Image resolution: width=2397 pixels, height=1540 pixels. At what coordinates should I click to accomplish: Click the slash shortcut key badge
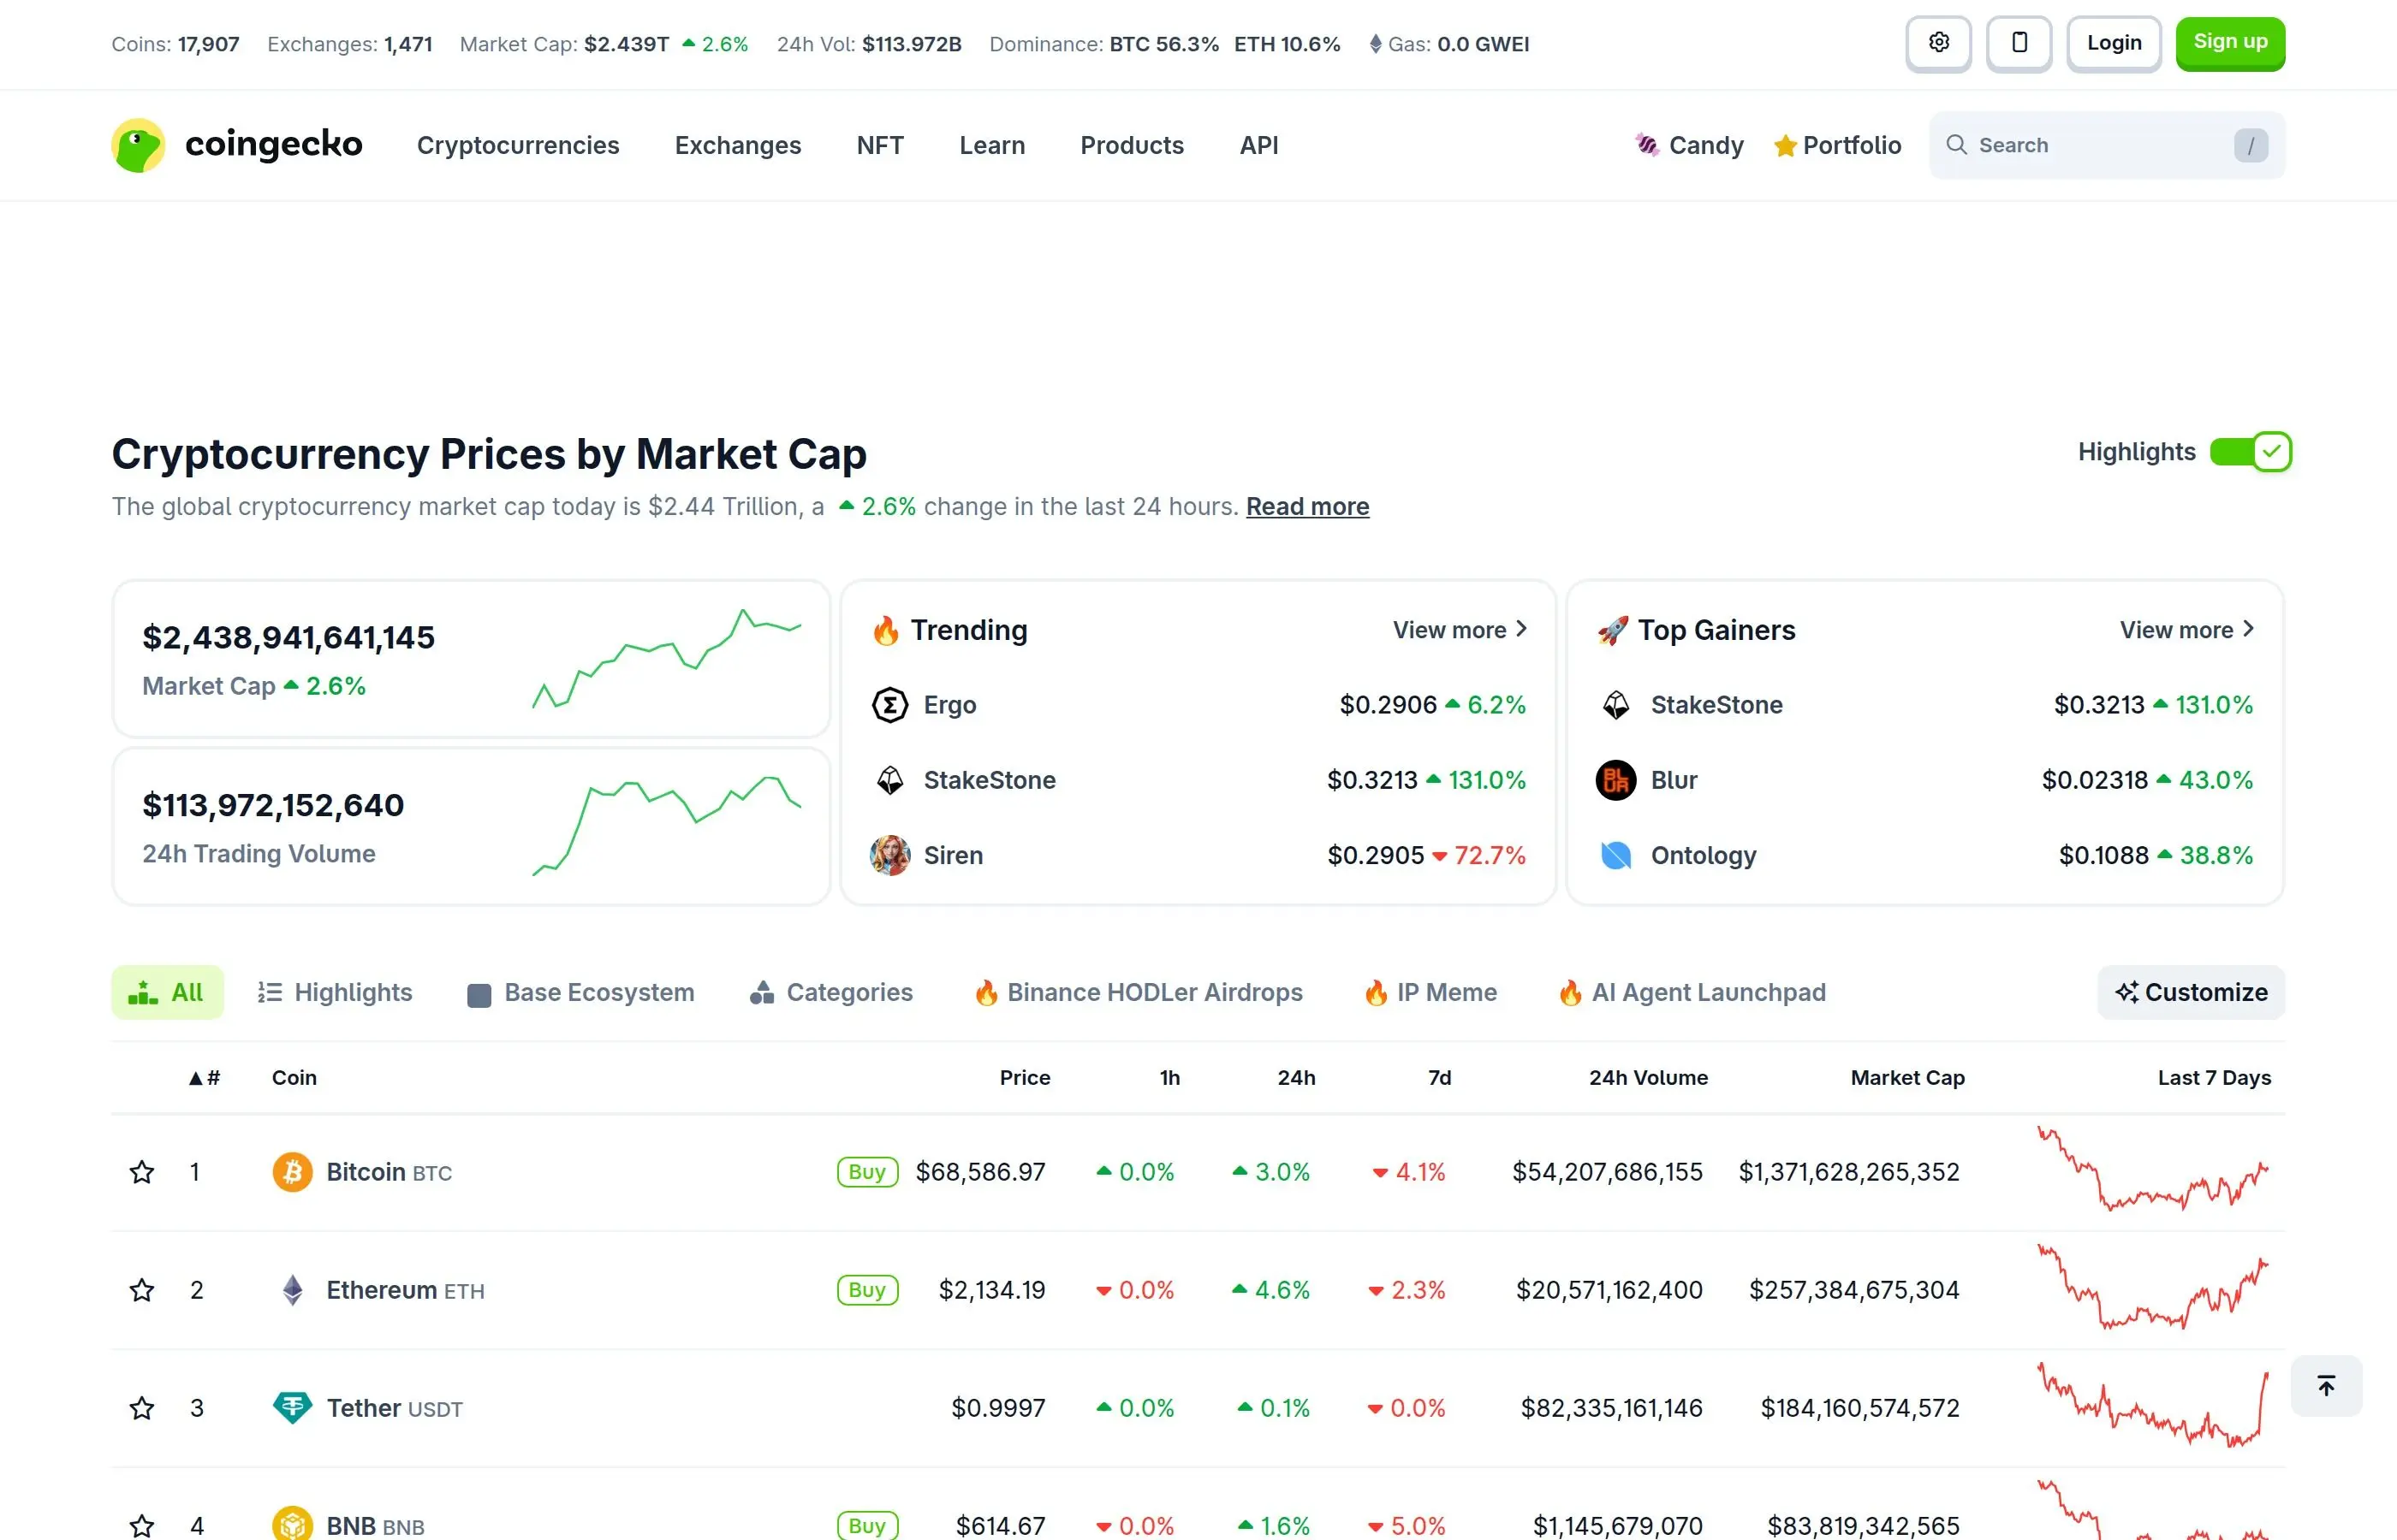tap(2251, 145)
